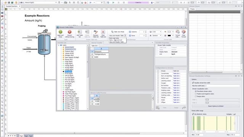The image size is (244, 137).
Task: Click the green Apply and Close icon
Action: 60,32
